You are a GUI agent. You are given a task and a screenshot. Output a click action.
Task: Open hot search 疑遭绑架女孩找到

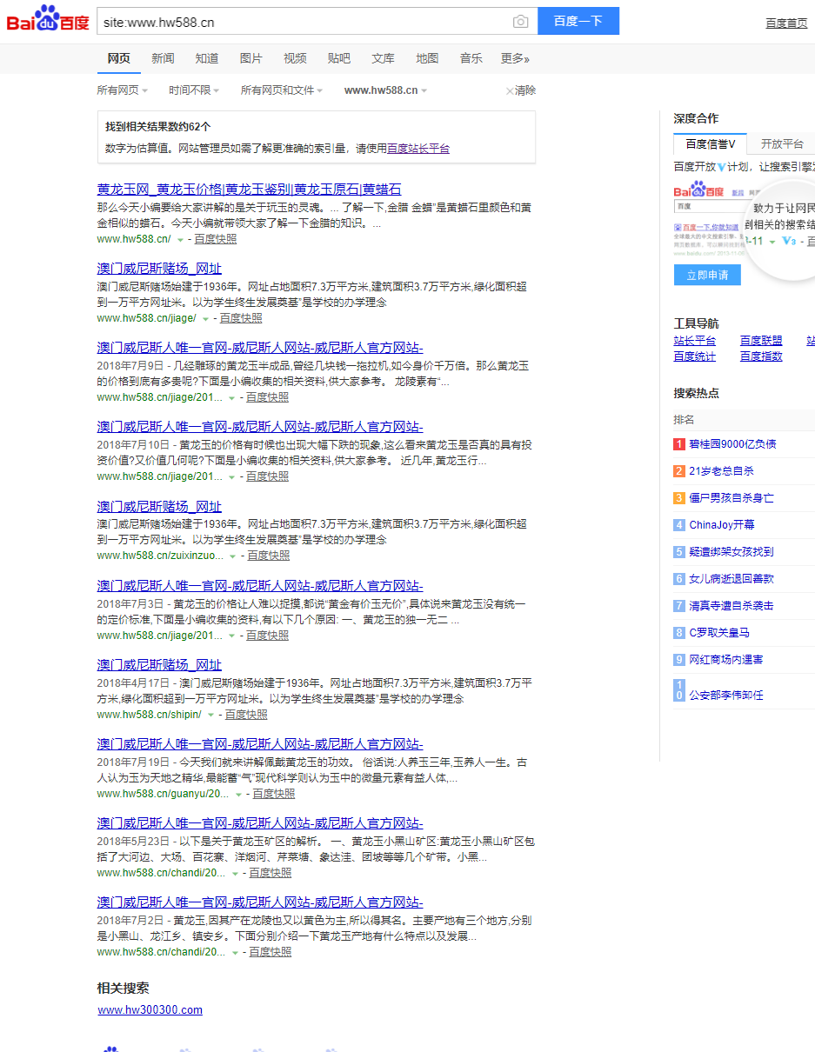(731, 552)
